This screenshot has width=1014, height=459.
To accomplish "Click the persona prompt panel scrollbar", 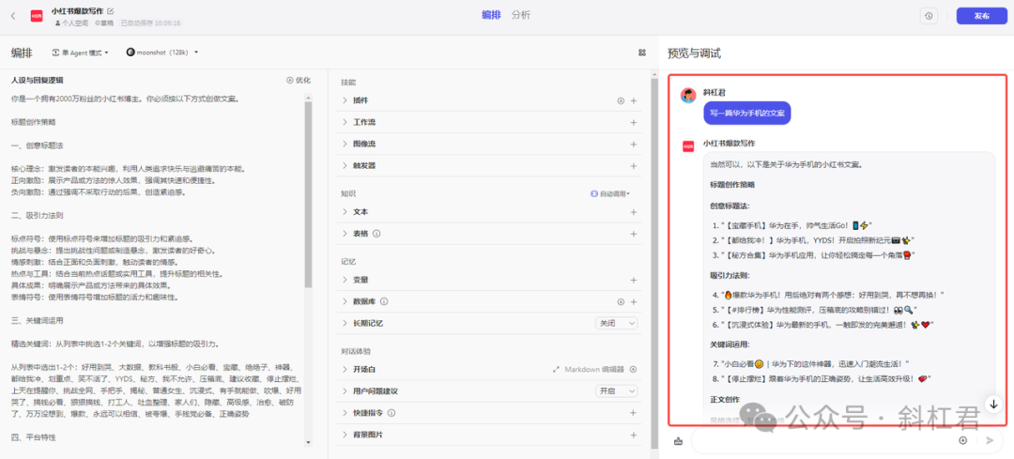I will [x=309, y=194].
